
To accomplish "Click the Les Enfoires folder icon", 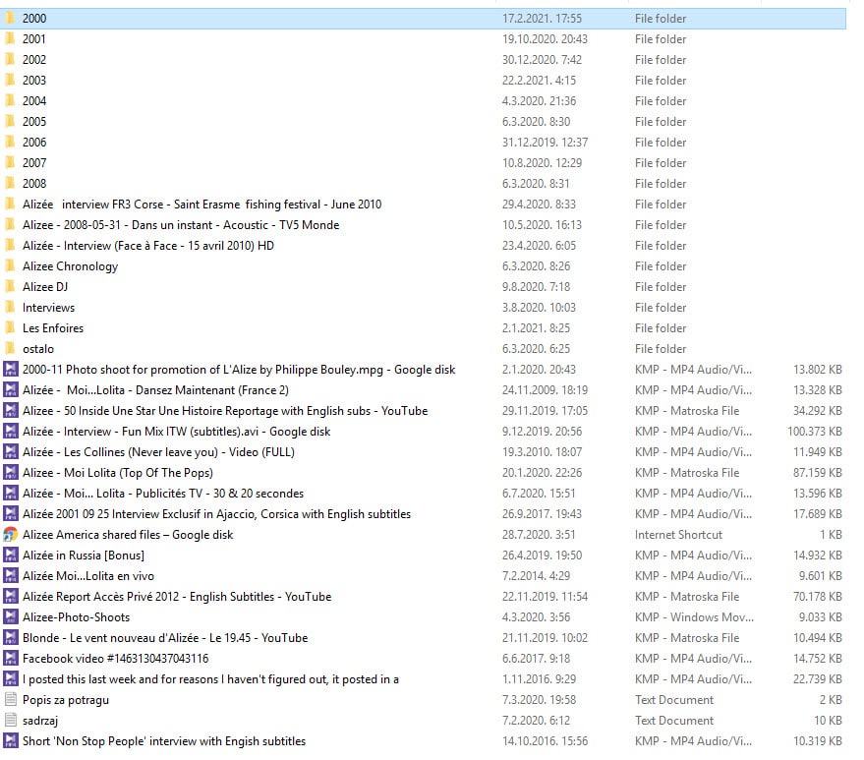I will click(x=10, y=327).
